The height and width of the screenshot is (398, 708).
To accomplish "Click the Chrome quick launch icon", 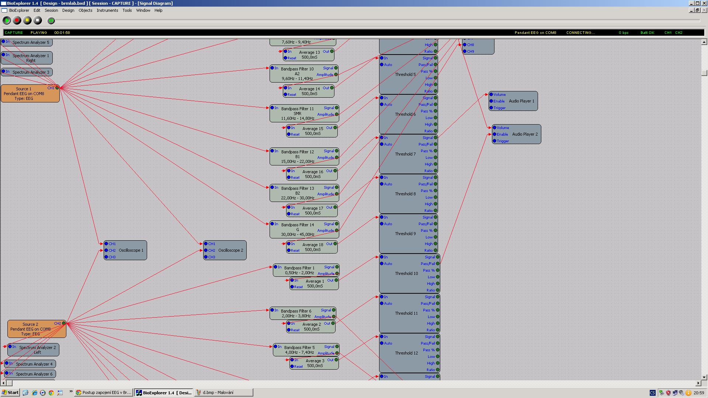I will pos(51,393).
